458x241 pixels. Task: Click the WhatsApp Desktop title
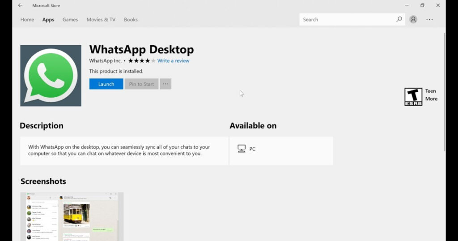pos(141,49)
